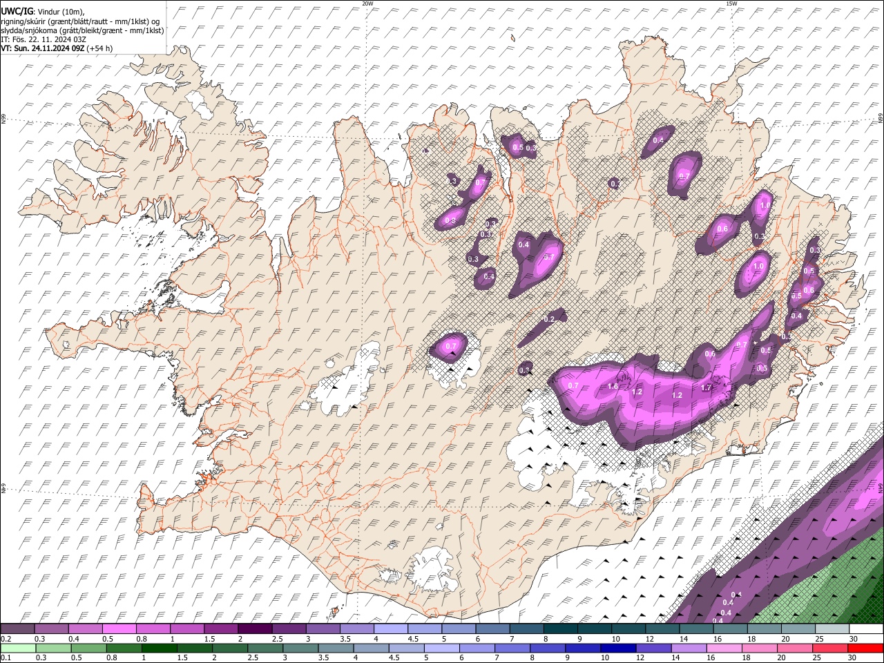Click the 1.7 snowfall value on the map
This screenshot has width=884, height=663.
pyautogui.click(x=706, y=388)
